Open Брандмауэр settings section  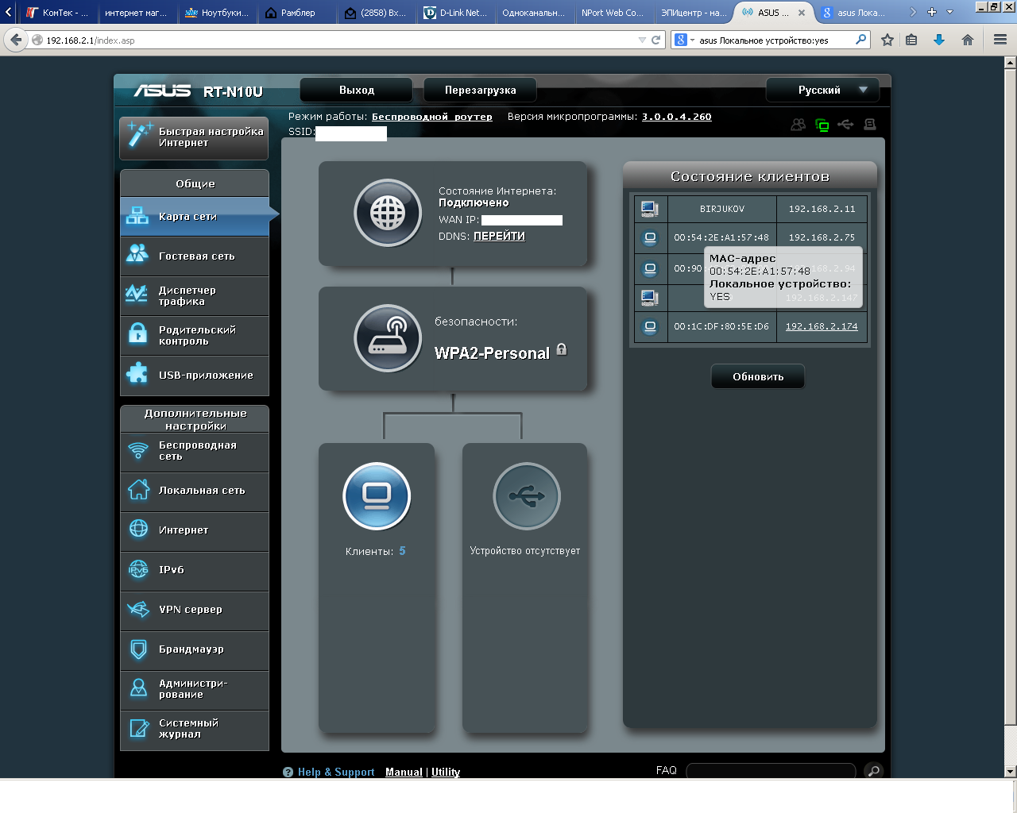[x=195, y=649]
